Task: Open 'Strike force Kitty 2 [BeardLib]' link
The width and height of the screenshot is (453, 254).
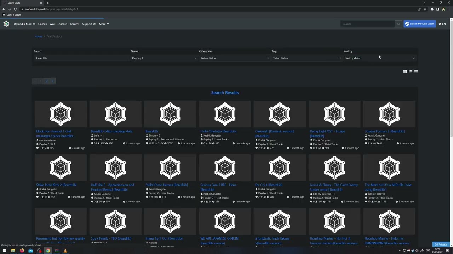Action: pos(56,185)
